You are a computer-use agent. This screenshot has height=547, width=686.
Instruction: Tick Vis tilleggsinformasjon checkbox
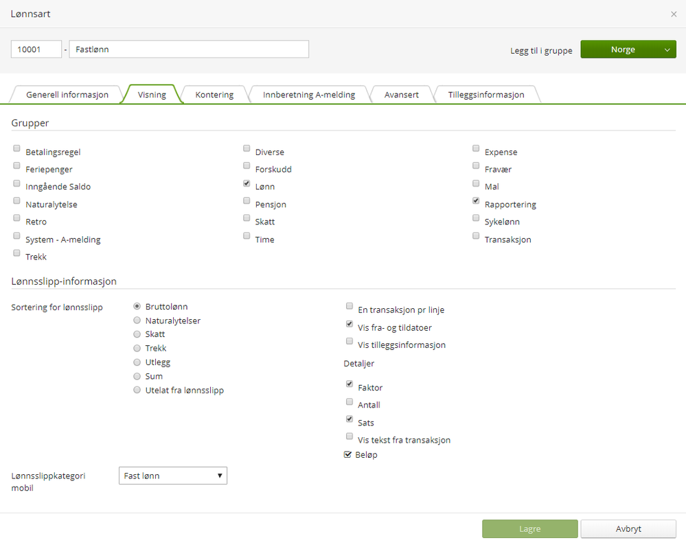350,341
